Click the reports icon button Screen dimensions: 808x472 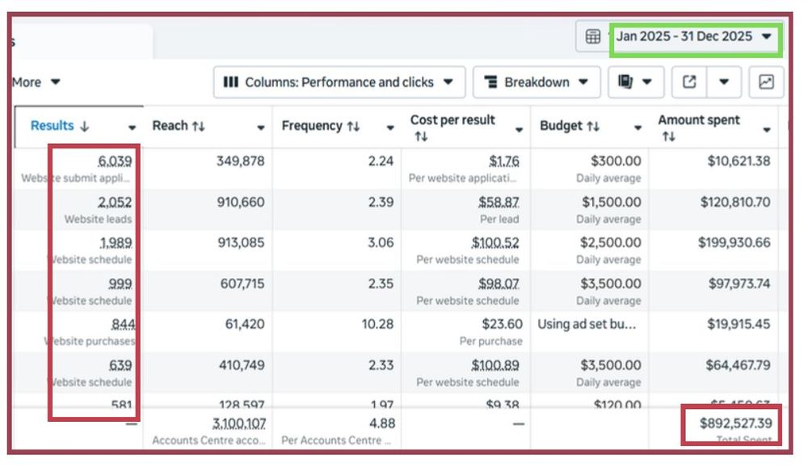point(636,82)
